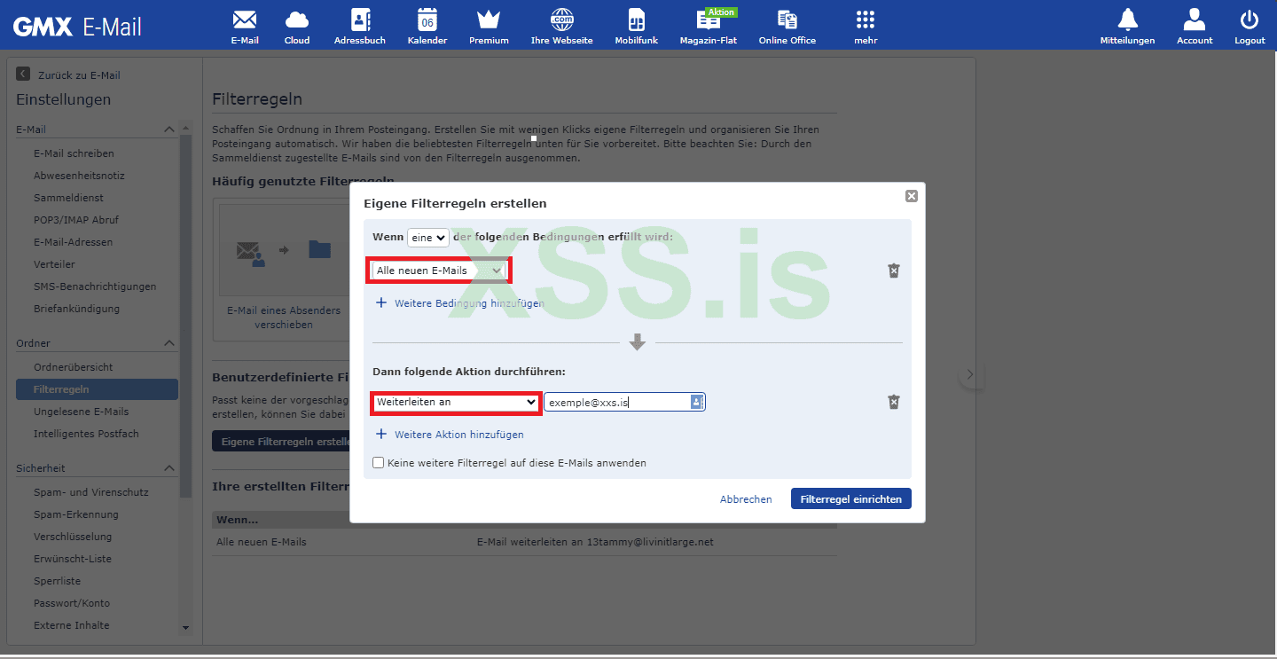Go back via 'Zurück zu E-Mail' link

(79, 75)
